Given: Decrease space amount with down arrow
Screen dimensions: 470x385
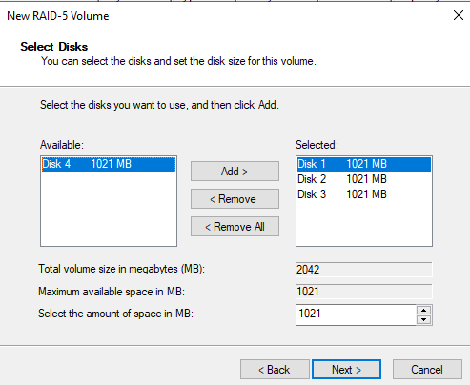Looking at the screenshot, I should point(423,319).
